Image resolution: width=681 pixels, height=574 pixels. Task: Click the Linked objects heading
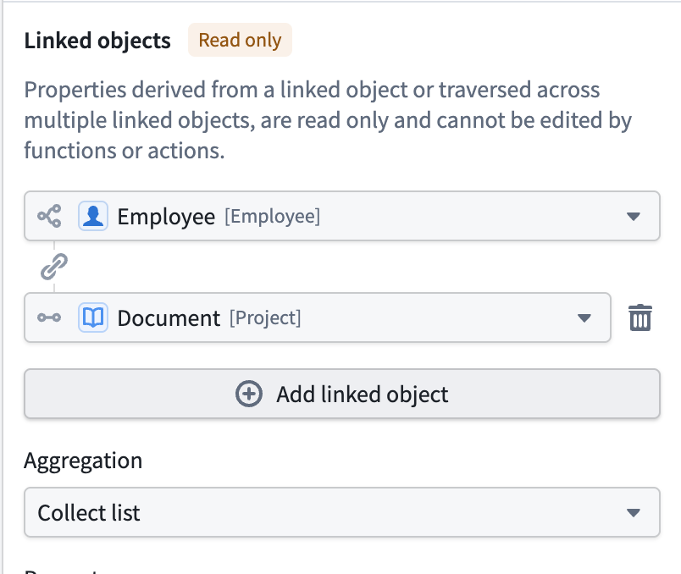[x=97, y=41]
